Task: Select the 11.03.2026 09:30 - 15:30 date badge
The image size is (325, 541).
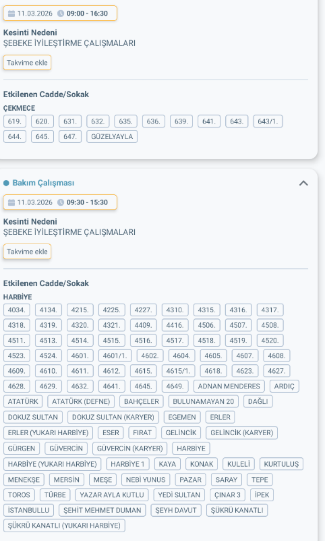Action: pos(60,203)
